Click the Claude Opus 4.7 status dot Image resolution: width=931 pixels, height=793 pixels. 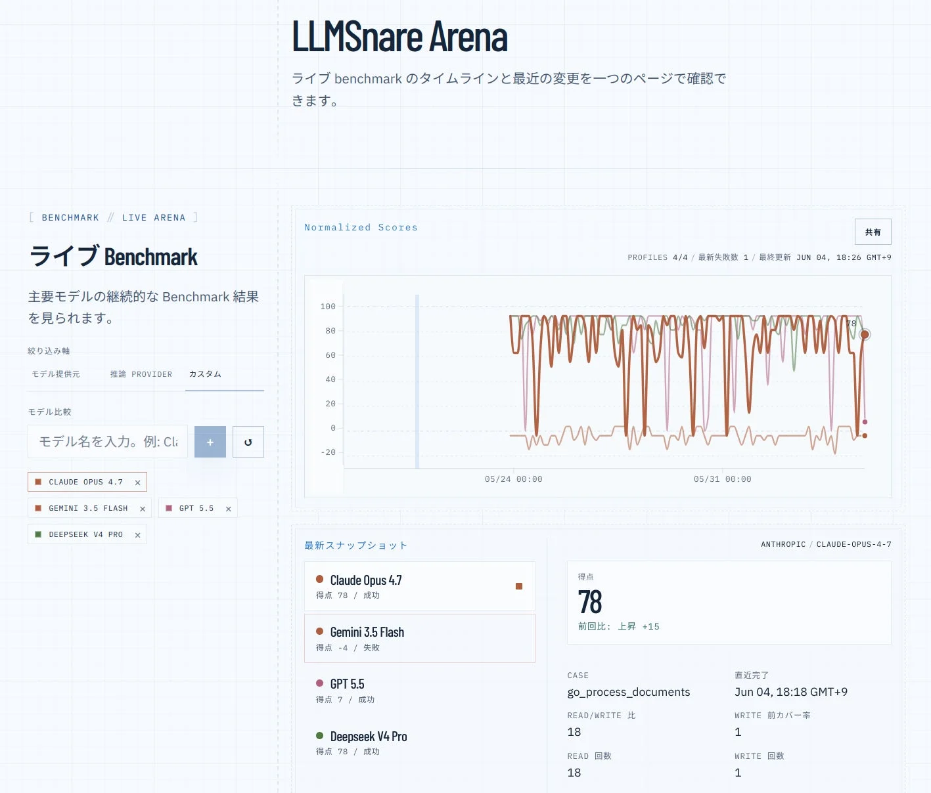320,579
